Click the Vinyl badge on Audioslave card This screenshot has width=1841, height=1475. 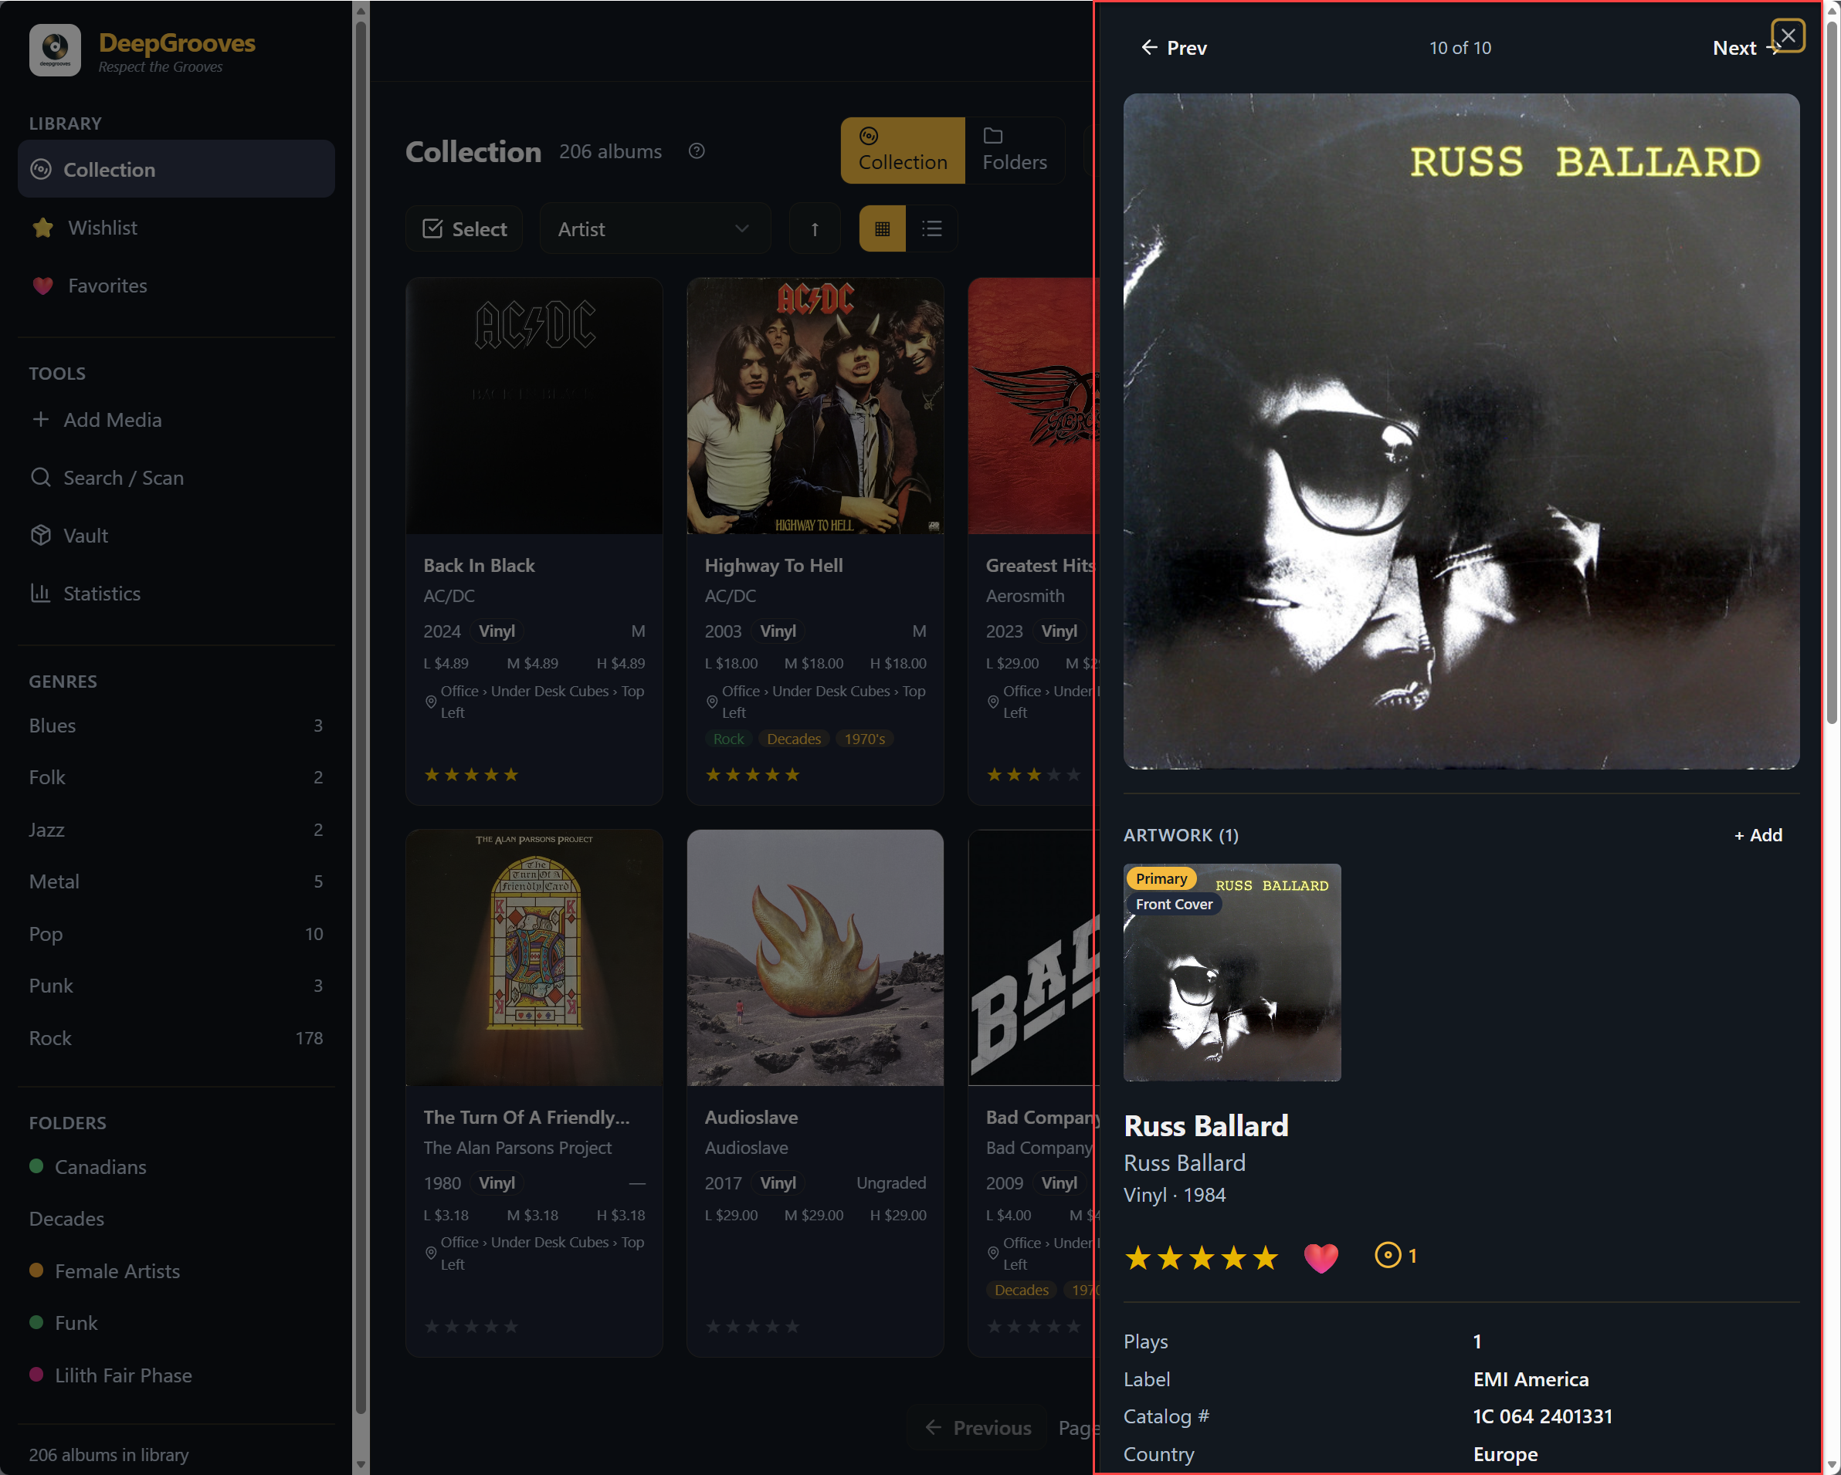[778, 1182]
